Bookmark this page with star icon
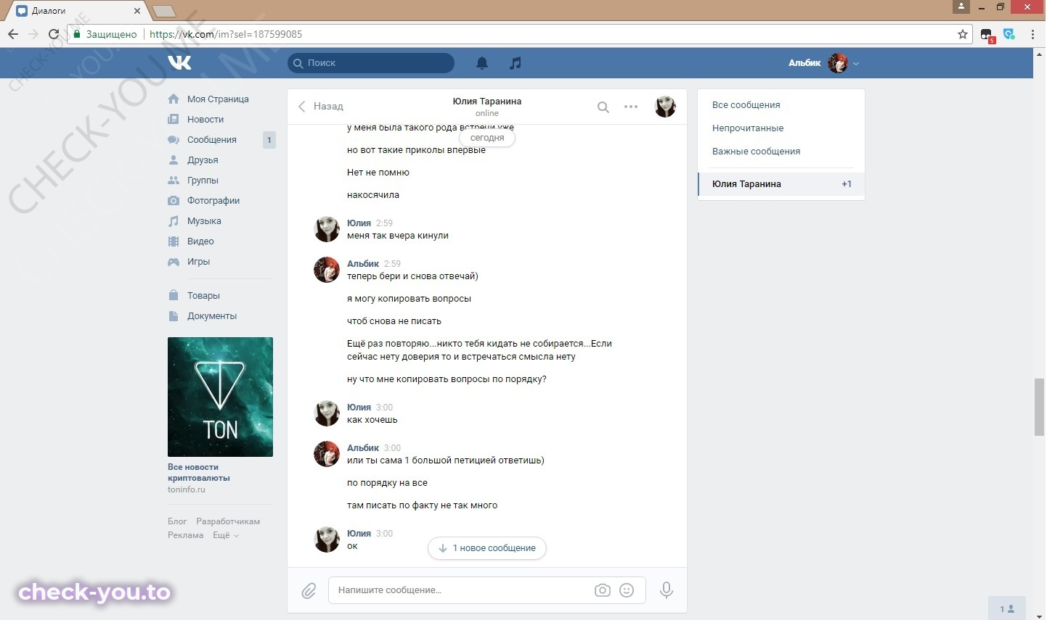 [963, 34]
